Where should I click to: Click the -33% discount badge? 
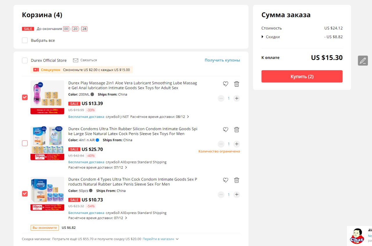click(90, 110)
